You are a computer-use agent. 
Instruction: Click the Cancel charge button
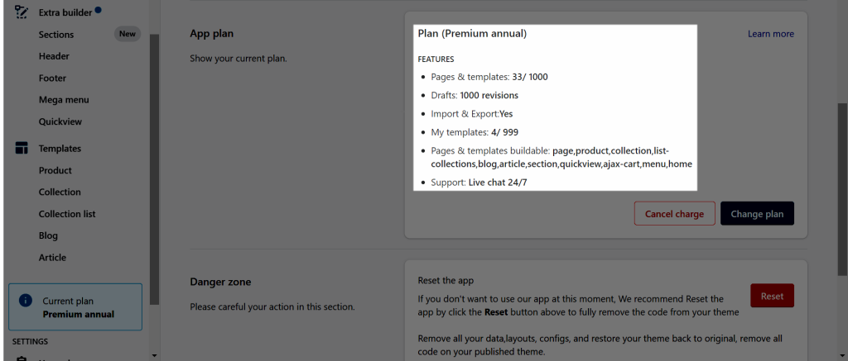pyautogui.click(x=674, y=214)
